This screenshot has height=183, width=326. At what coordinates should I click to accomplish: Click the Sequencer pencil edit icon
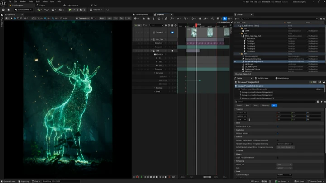click(x=205, y=19)
